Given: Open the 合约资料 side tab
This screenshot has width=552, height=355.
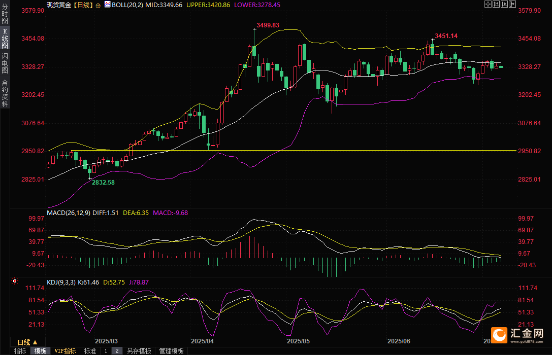Looking at the screenshot, I should [5, 93].
